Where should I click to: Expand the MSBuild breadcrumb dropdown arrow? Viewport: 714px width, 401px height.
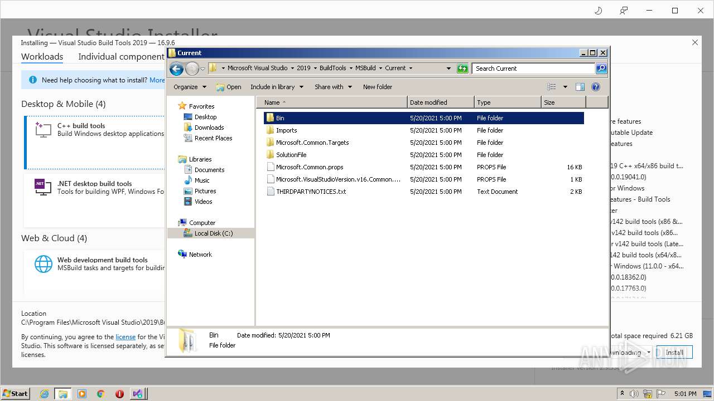(380, 68)
